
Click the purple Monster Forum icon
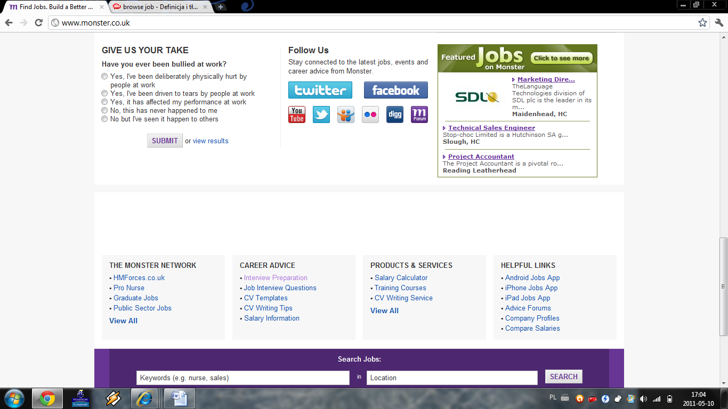tap(419, 114)
